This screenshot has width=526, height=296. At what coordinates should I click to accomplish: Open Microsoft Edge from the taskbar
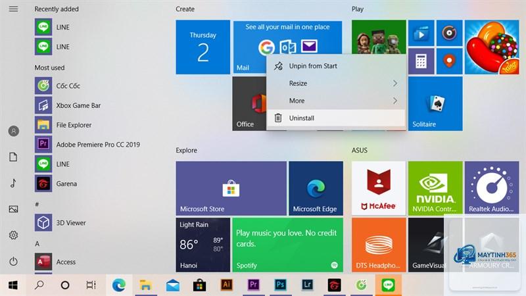(x=119, y=285)
